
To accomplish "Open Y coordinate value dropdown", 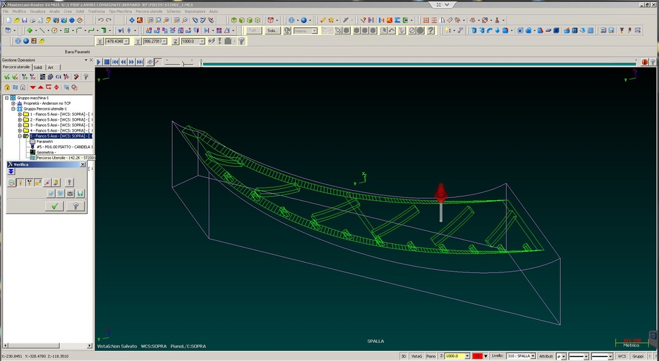I will click(164, 41).
